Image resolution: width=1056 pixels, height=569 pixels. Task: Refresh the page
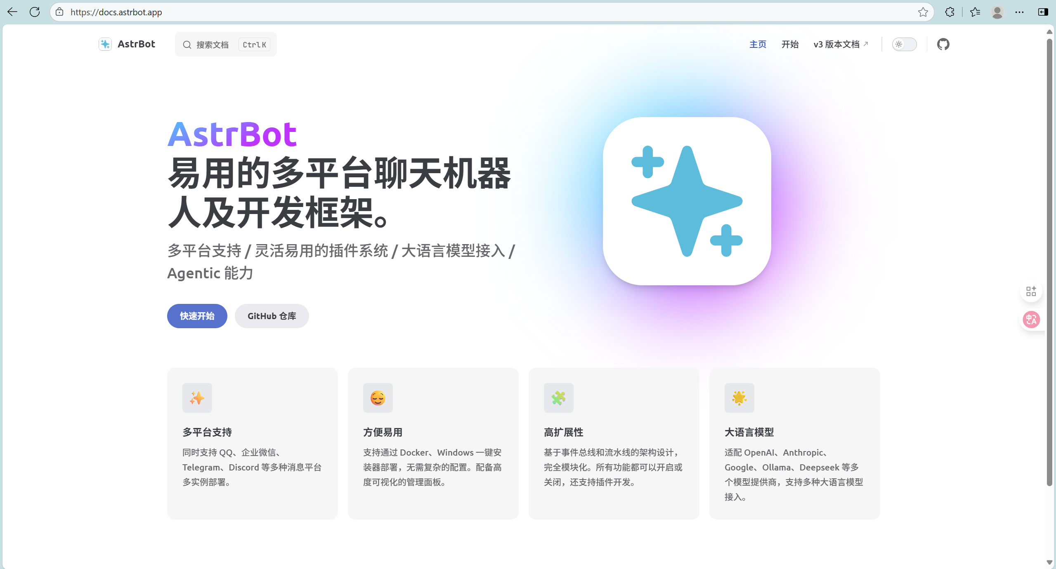click(x=35, y=12)
